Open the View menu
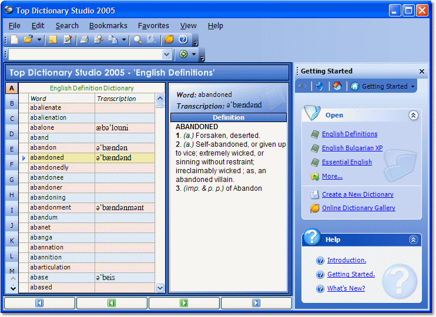 point(188,26)
